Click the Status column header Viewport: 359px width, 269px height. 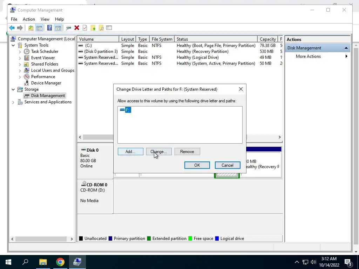pos(216,39)
